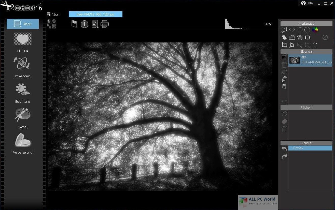Select the tree-494799_960_720.jpg tab
The width and height of the screenshot is (335, 210).
coord(95,14)
